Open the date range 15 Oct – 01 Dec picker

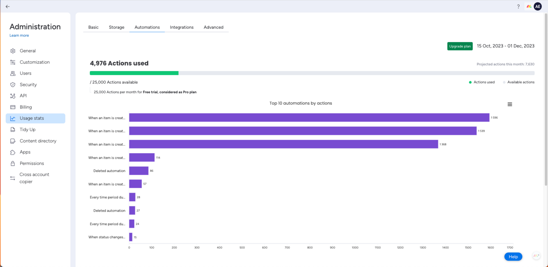tap(506, 46)
